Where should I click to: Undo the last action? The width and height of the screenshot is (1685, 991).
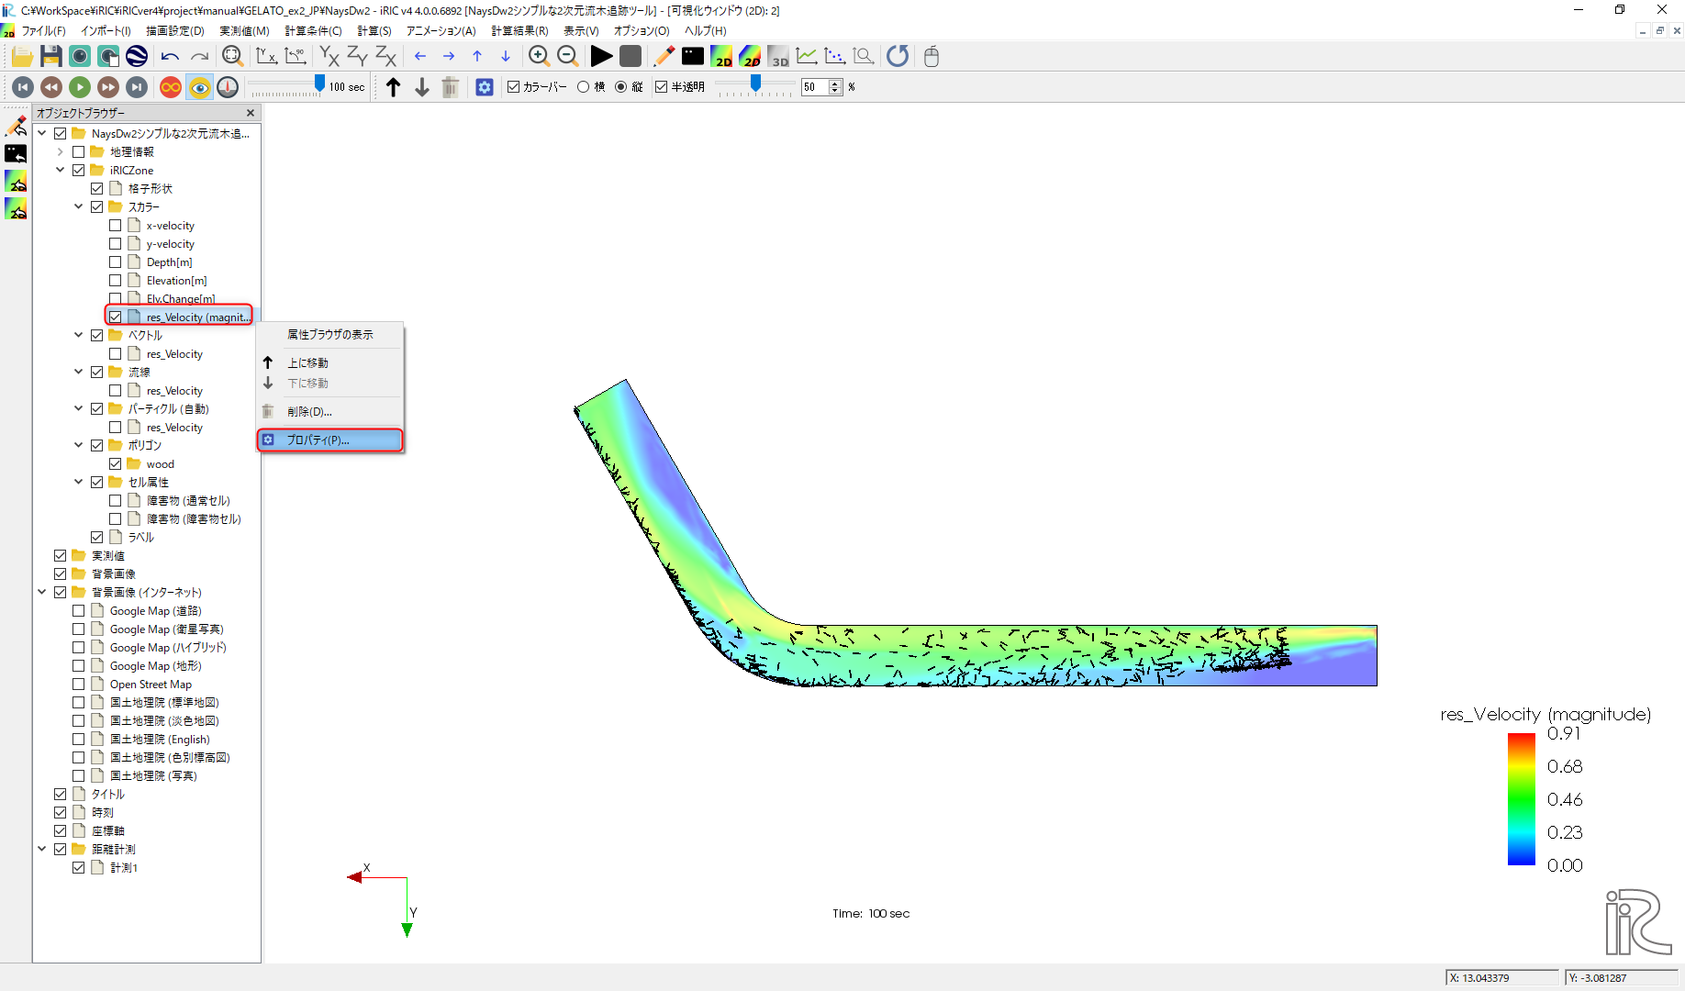(x=170, y=57)
